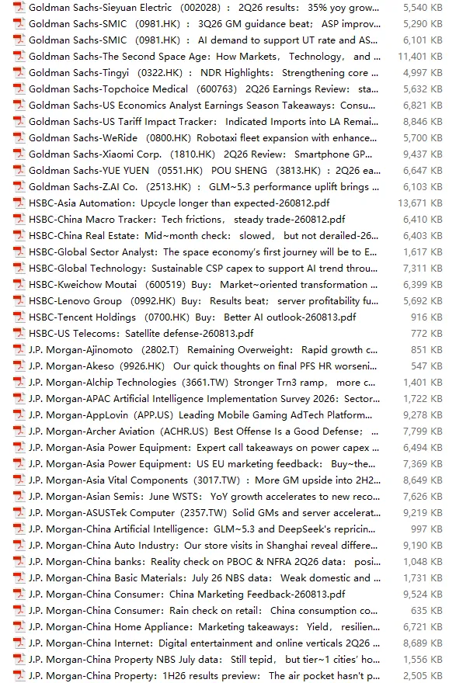Click PDF icon of HSBC-Kweichow Moutai file
The width and height of the screenshot is (449, 683).
[19, 284]
